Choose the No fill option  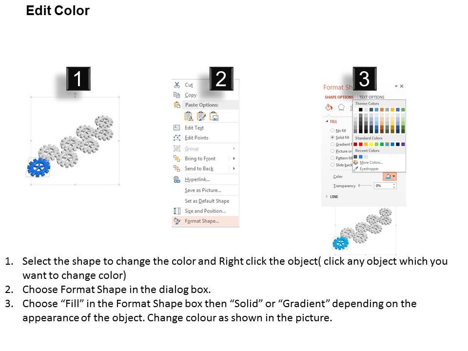[x=332, y=131]
